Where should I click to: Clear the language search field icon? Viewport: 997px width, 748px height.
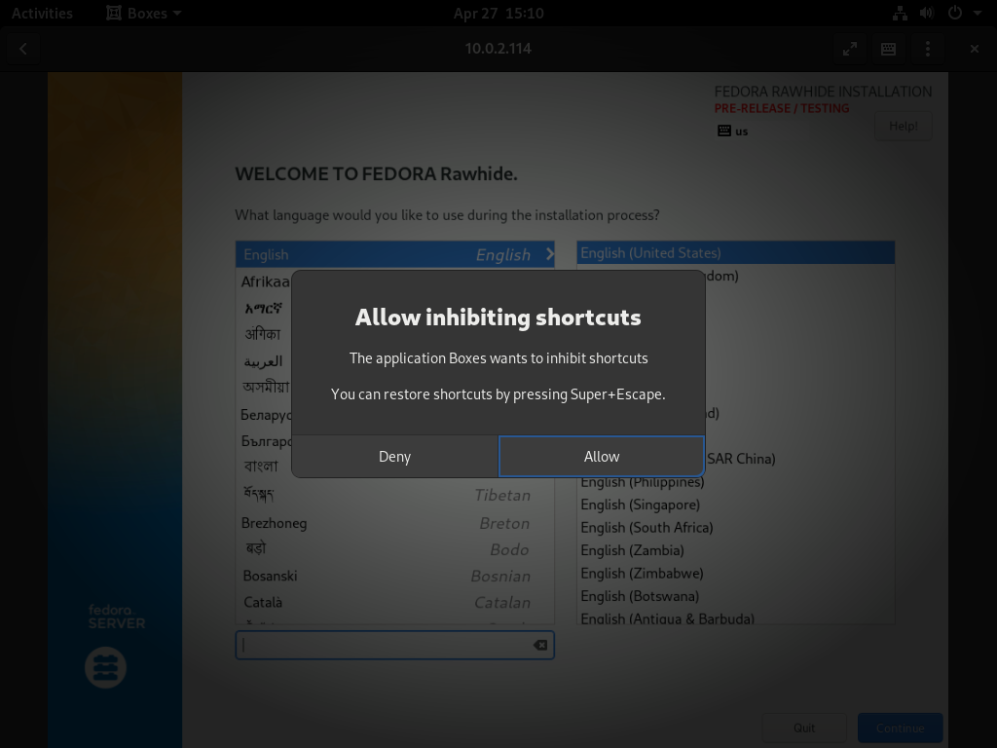pyautogui.click(x=539, y=645)
